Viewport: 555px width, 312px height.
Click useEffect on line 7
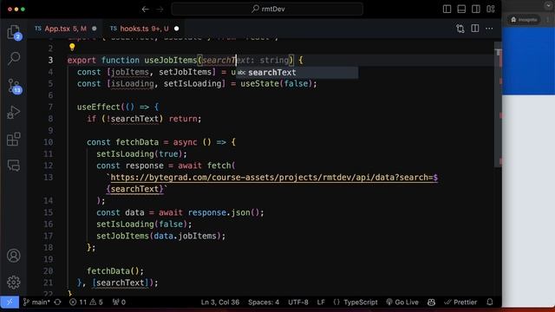click(99, 107)
